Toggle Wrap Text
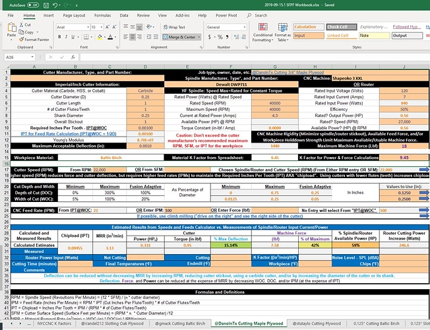Image resolution: width=430 pixels, height=330 pixels. point(174,27)
